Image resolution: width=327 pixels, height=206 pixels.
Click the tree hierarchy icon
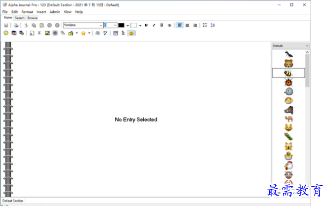(x=123, y=33)
